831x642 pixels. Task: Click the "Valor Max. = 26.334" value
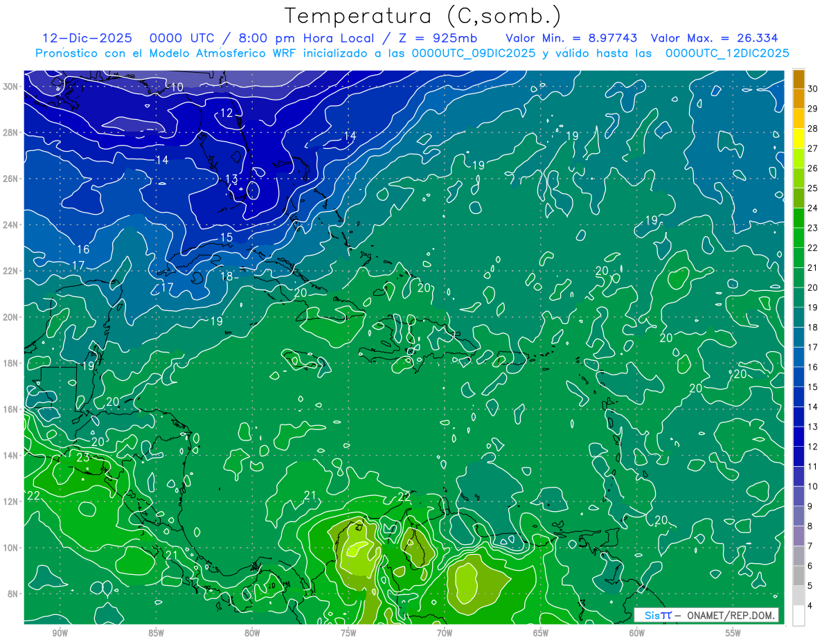coord(715,39)
